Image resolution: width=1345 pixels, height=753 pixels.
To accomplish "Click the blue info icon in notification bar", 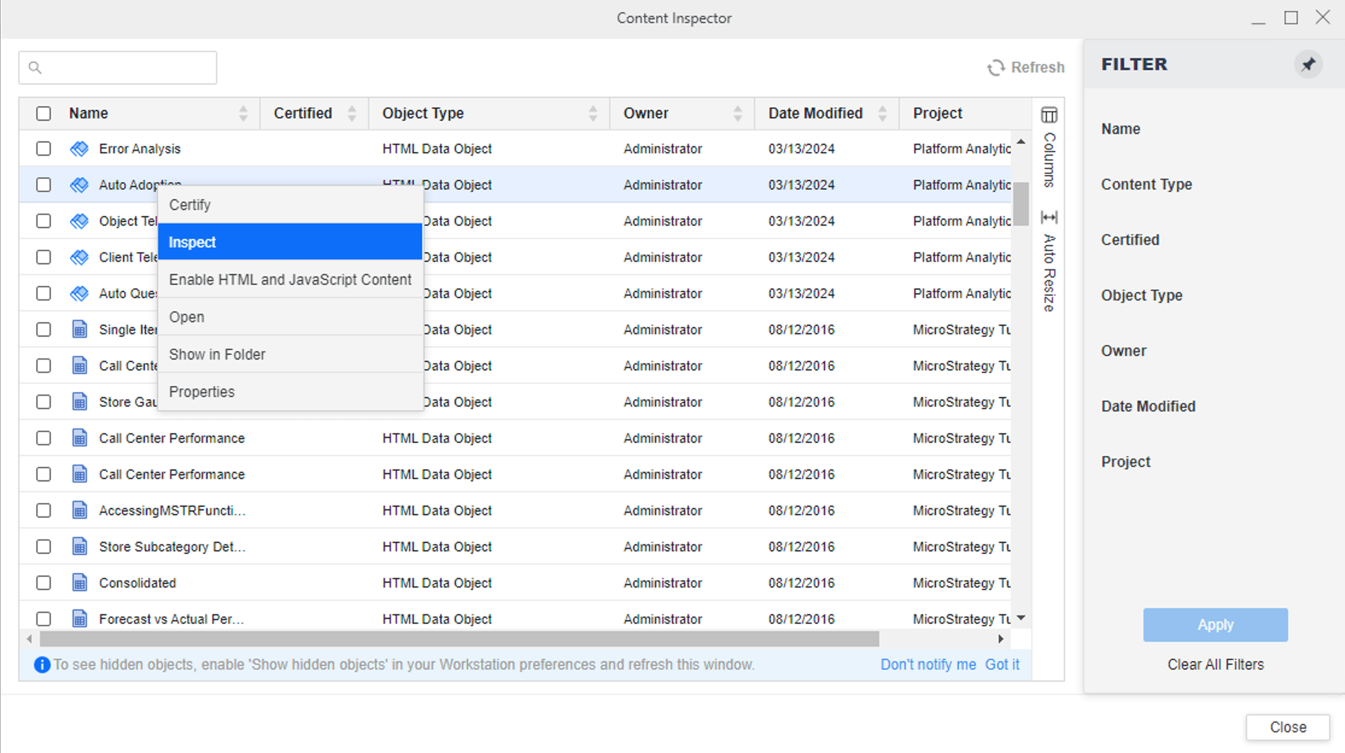I will 42,665.
